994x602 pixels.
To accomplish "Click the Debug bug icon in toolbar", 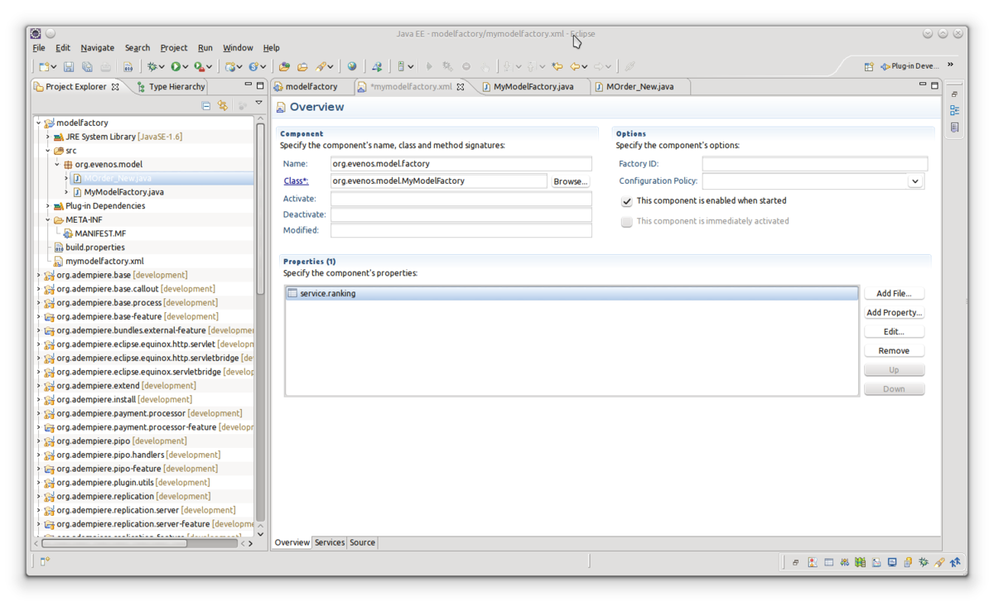I will point(152,67).
